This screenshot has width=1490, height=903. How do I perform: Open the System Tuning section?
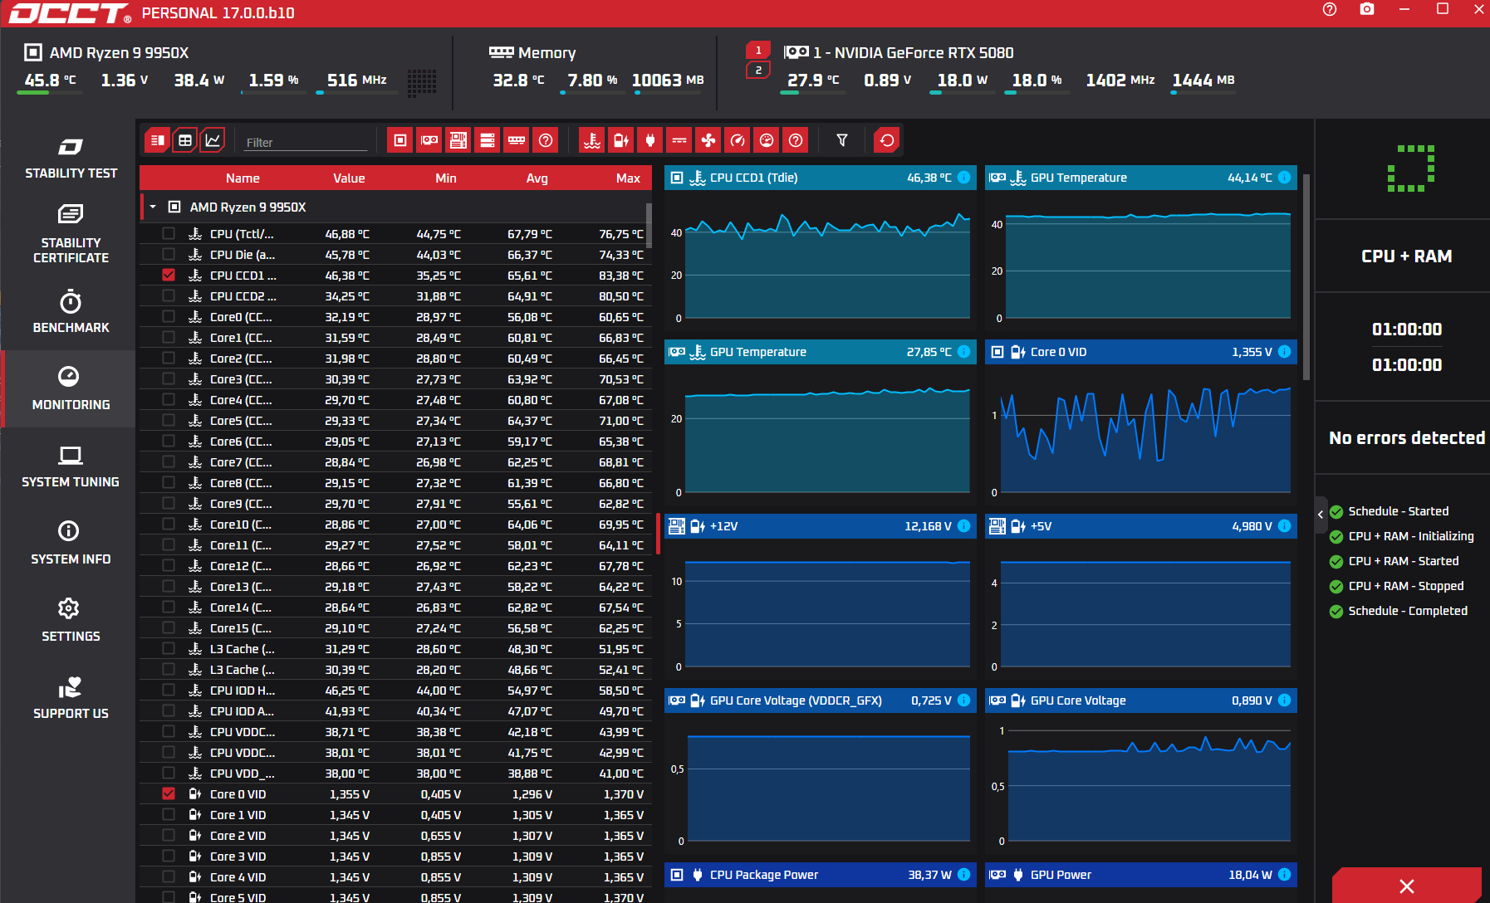71,466
